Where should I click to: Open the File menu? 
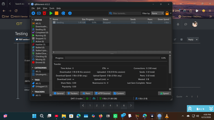click(x=33, y=8)
